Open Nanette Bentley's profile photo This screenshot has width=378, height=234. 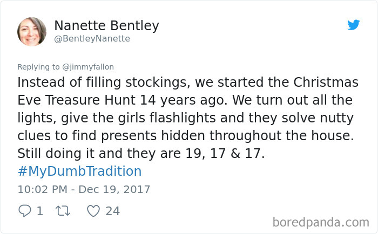tap(31, 31)
